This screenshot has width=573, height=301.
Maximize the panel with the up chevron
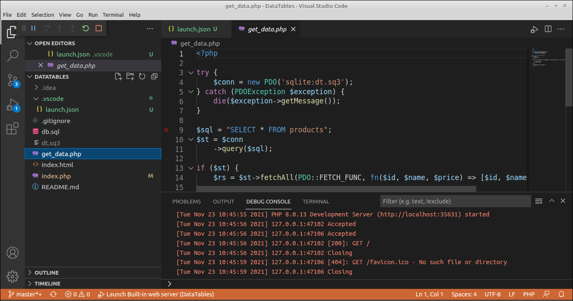552,201
